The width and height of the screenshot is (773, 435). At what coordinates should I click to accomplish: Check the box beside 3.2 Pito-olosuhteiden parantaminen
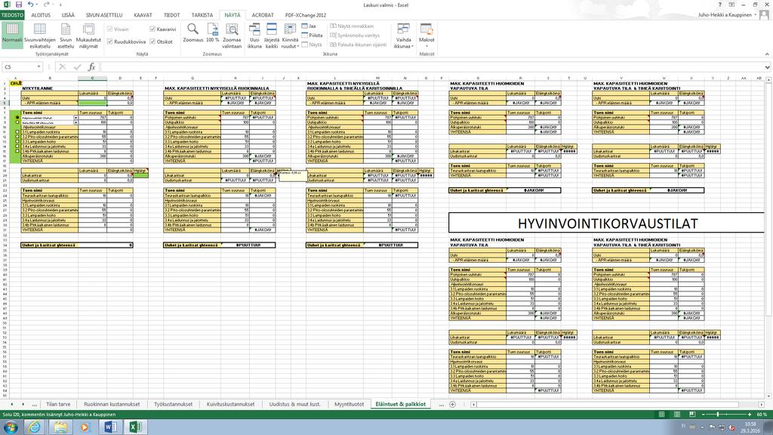point(17,137)
